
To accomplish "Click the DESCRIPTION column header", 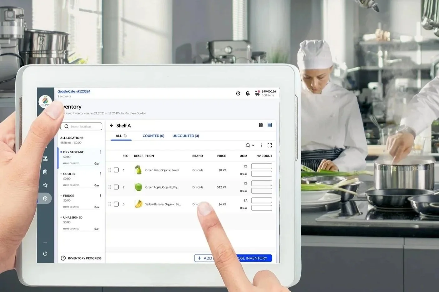I will (x=144, y=156).
